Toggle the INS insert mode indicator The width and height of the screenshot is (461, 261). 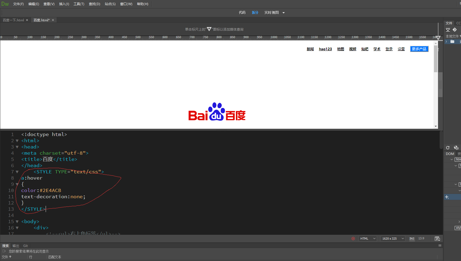(x=412, y=239)
